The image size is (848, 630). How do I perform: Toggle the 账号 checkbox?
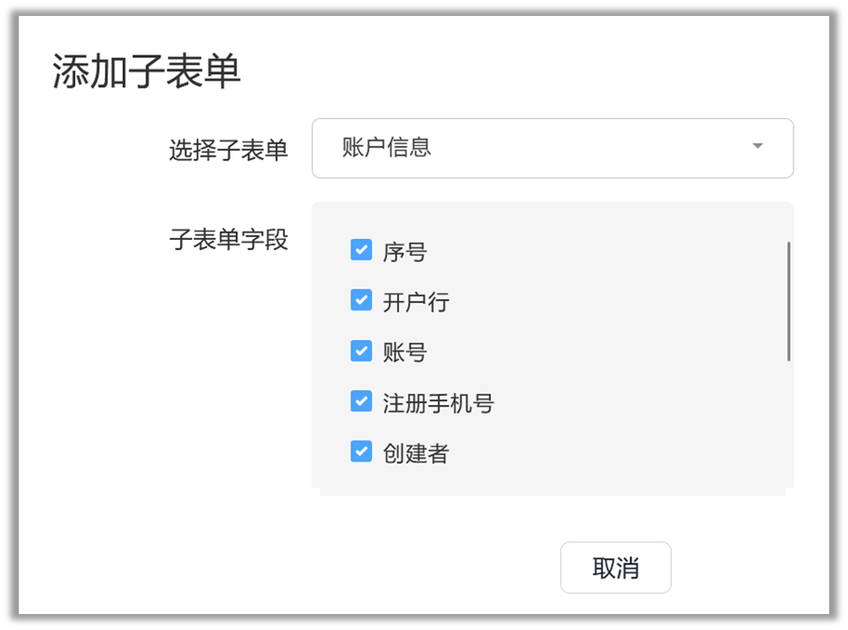coord(361,352)
